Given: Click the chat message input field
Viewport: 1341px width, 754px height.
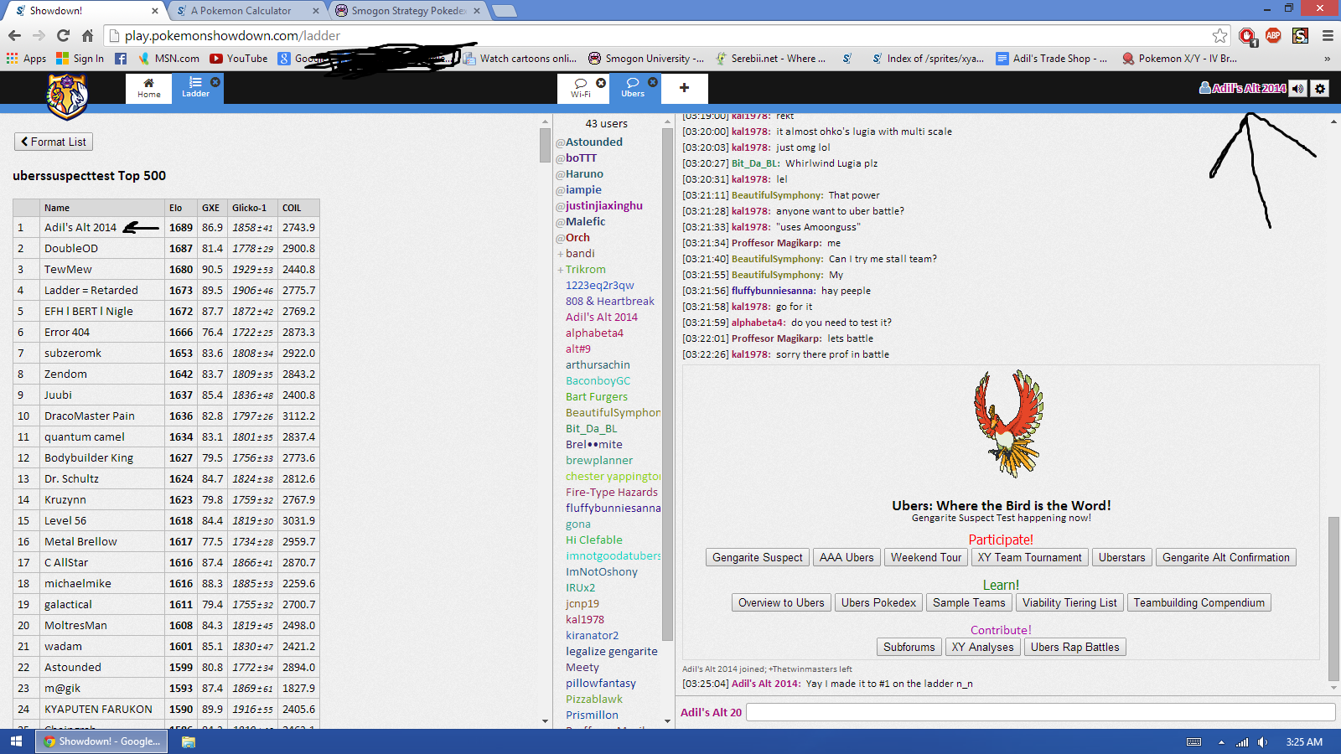Looking at the screenshot, I should [1040, 711].
